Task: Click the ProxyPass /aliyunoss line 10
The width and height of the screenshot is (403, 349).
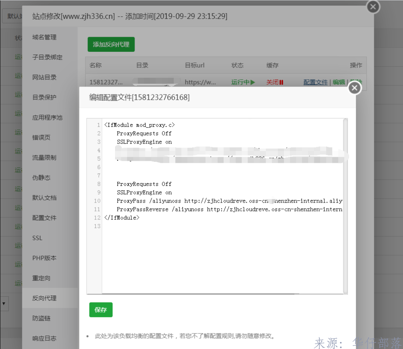Action: coord(230,201)
